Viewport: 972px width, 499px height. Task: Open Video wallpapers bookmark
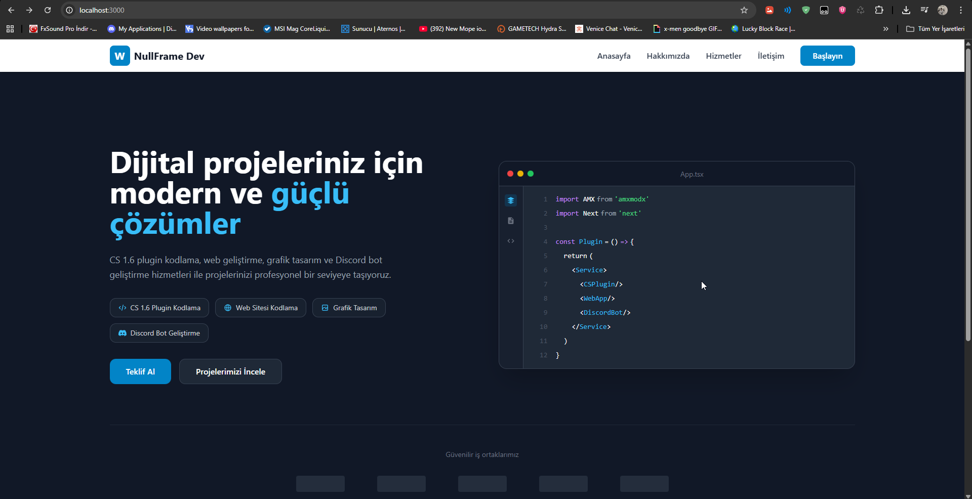pos(220,29)
